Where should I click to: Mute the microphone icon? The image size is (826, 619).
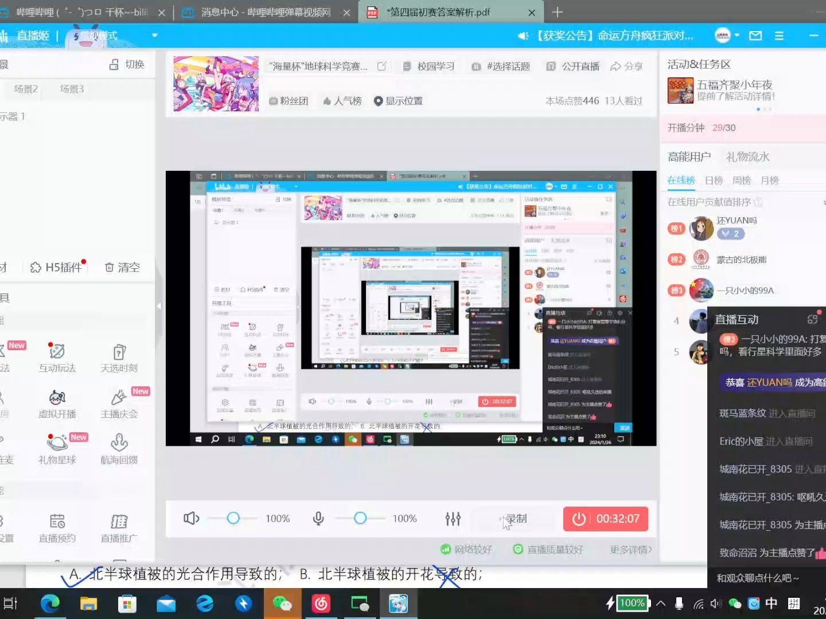(x=318, y=518)
